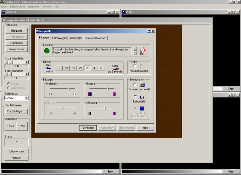241x175 pixels.
Task: Click the Spiegelbild mirror icon
Action: 142,97
